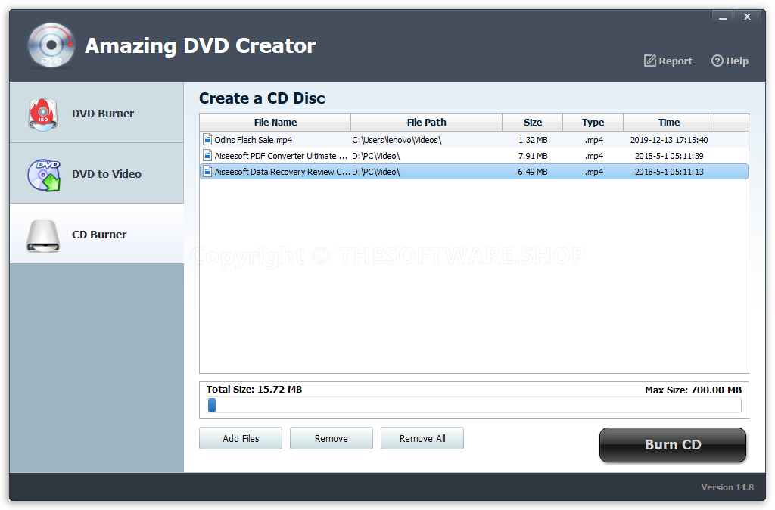Sort files by the Size column header
This screenshot has height=510, width=775.
[532, 122]
